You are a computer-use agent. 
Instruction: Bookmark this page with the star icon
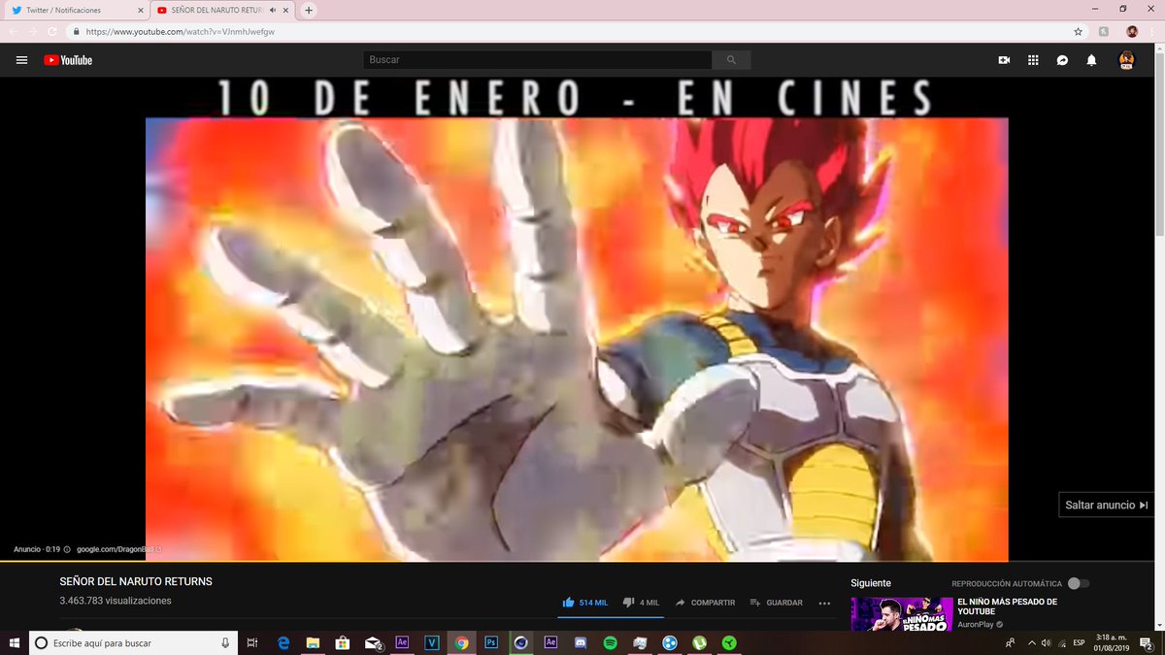[x=1079, y=31]
